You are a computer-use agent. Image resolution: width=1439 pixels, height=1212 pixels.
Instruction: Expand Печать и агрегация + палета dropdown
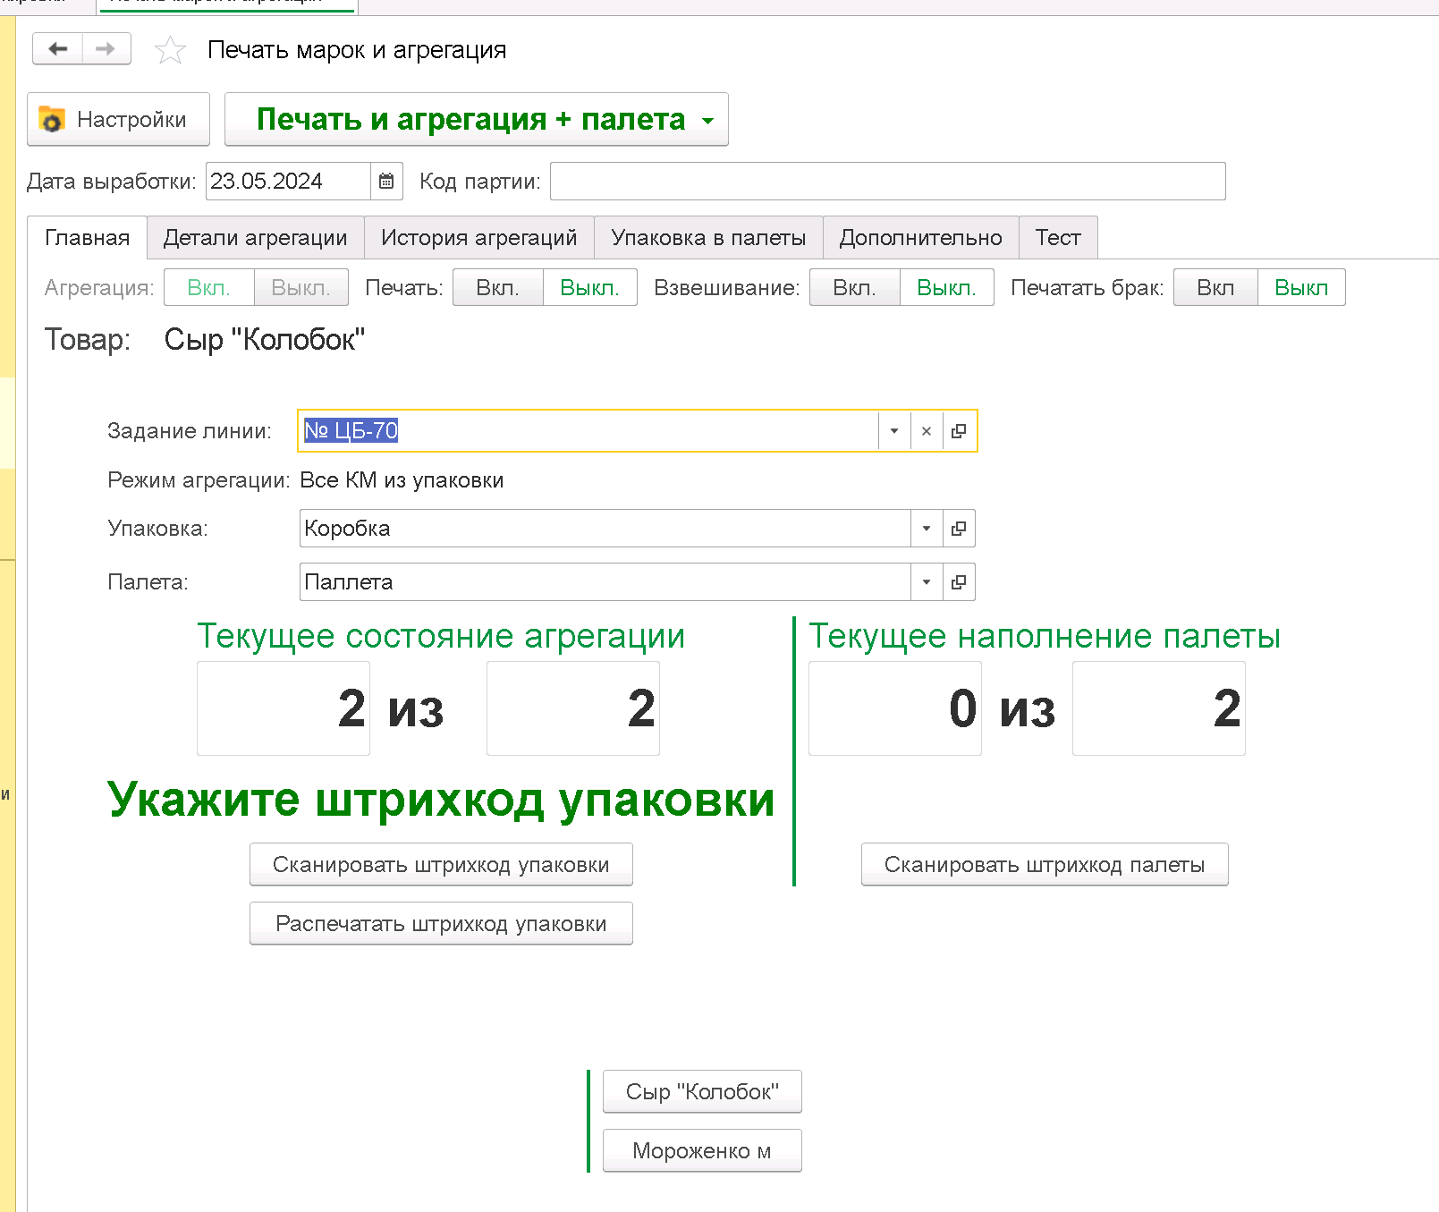click(708, 120)
